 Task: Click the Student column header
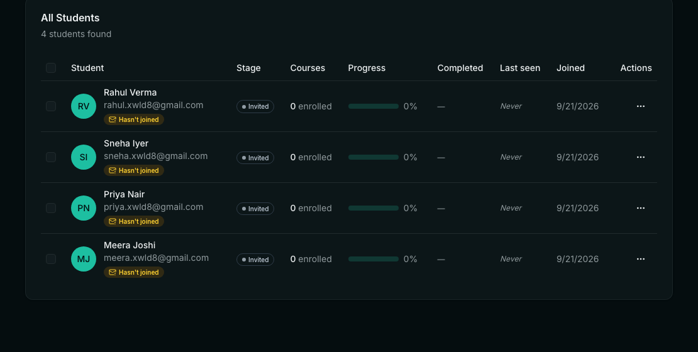[87, 68]
